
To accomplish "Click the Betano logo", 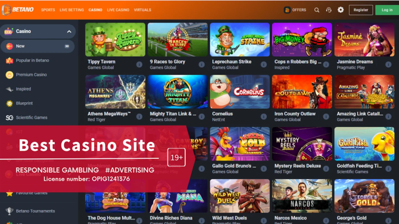I will click(x=18, y=9).
